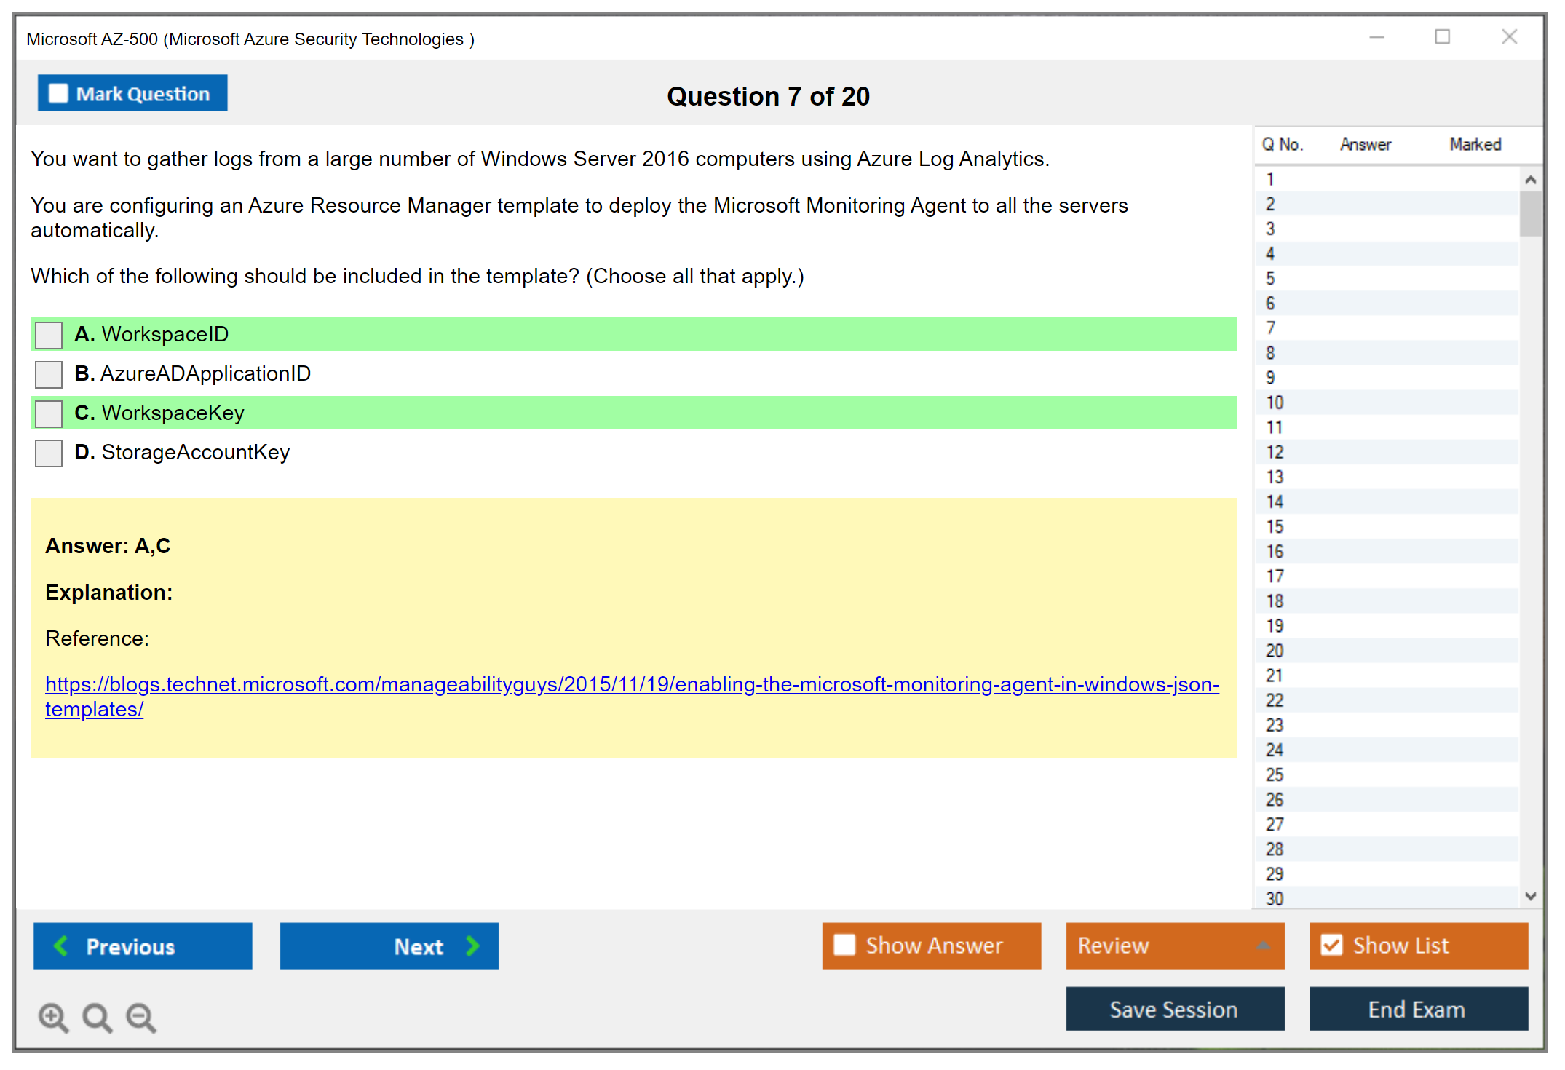This screenshot has height=1070, width=1565.
Task: Click the green right arrow on Next
Action: pyautogui.click(x=472, y=946)
